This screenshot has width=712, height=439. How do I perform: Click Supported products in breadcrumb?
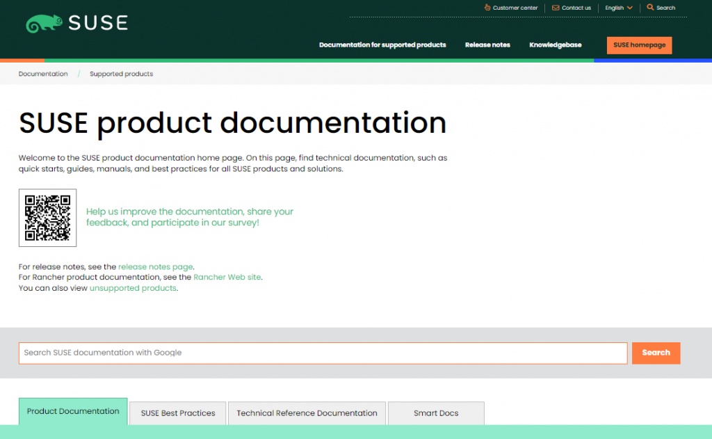[x=121, y=74]
